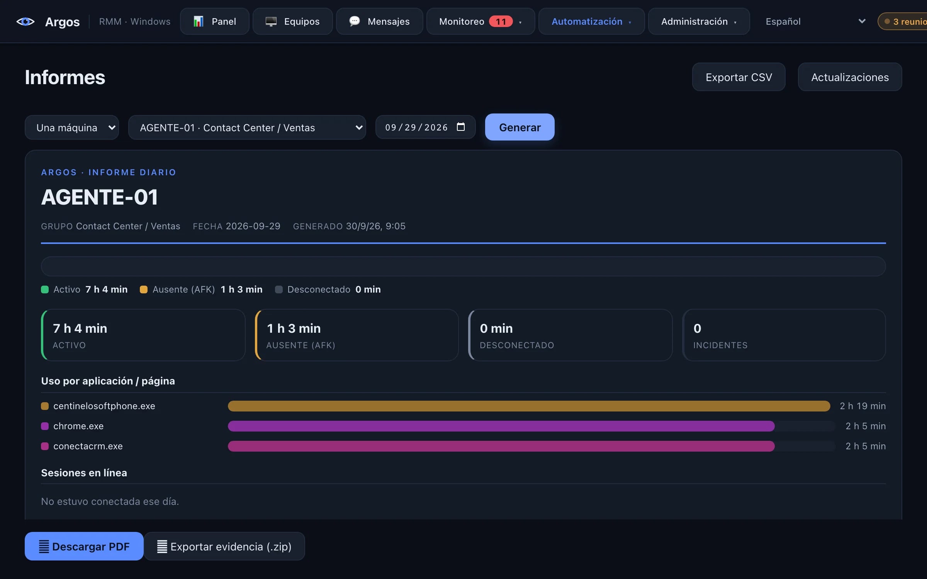
Task: Click the text "No estuvo conectada ese día."
Action: (x=110, y=501)
